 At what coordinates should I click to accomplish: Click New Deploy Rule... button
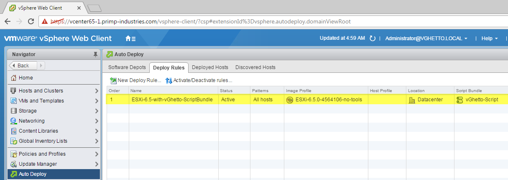tap(135, 80)
